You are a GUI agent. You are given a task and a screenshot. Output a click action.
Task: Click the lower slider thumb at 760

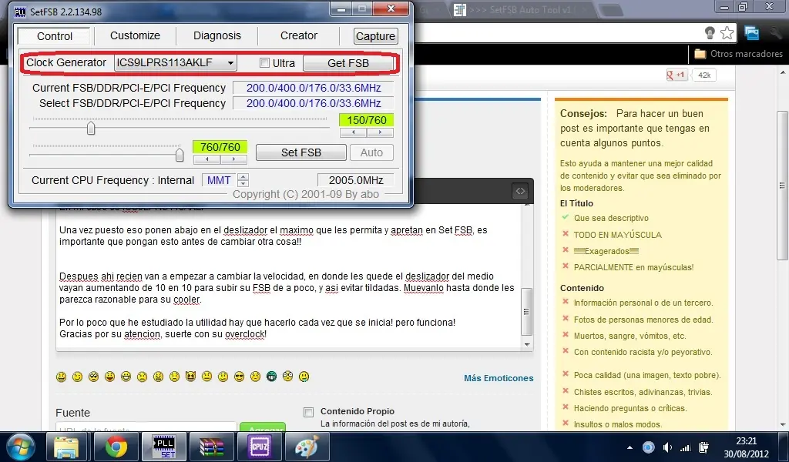point(179,155)
